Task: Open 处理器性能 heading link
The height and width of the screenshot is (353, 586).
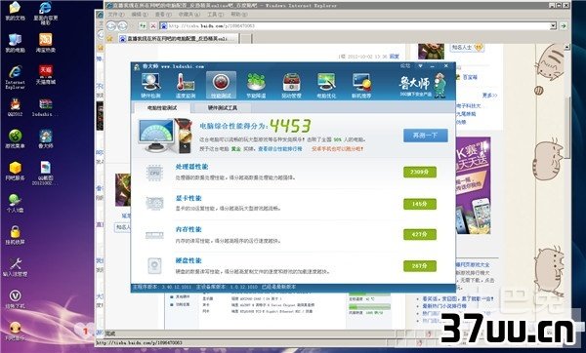Action: pyautogui.click(x=191, y=167)
